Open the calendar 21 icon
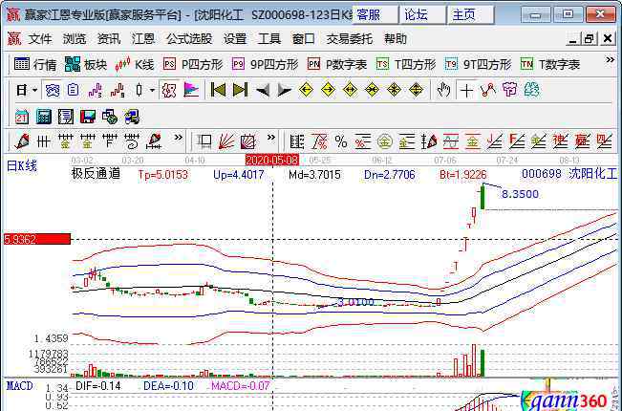The height and width of the screenshot is (411, 622). point(21,117)
